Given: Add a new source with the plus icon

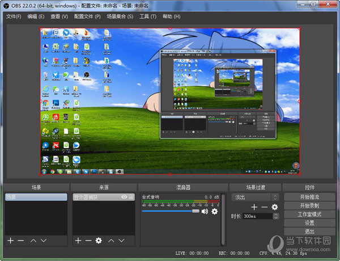Looking at the screenshot, I should tap(78, 241).
